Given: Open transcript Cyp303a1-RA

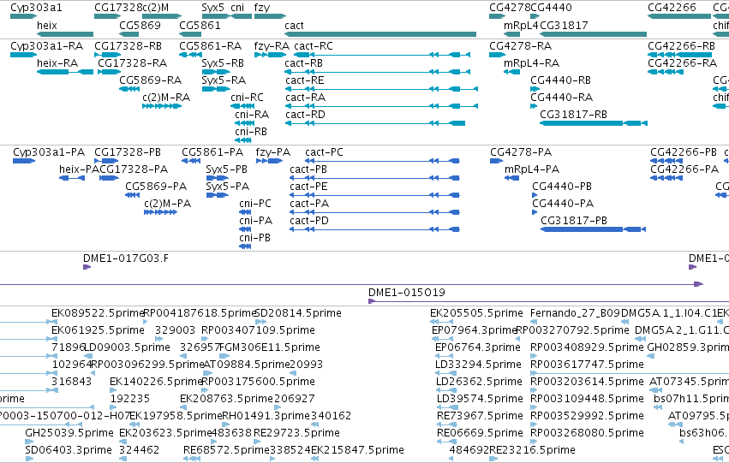Looking at the screenshot, I should click(47, 46).
